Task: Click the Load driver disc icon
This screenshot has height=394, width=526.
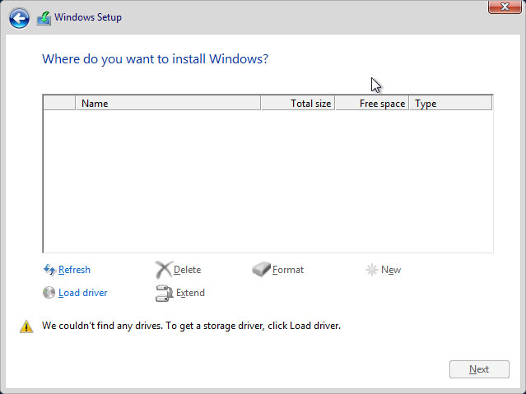Action: (49, 293)
